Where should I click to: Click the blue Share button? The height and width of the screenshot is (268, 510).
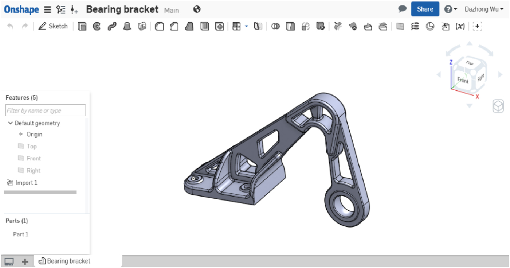tap(425, 9)
